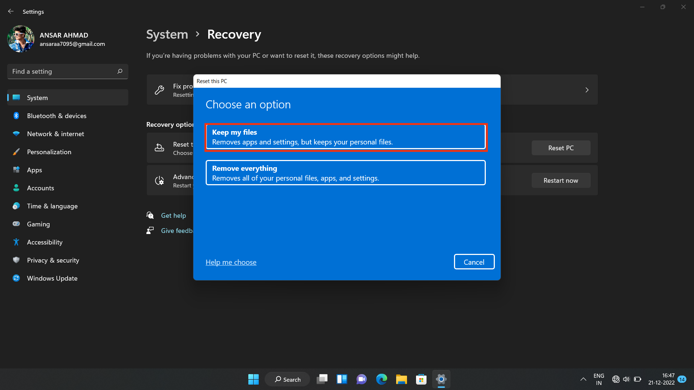Expand the Fix problems row chevron
Image resolution: width=694 pixels, height=390 pixels.
point(587,90)
